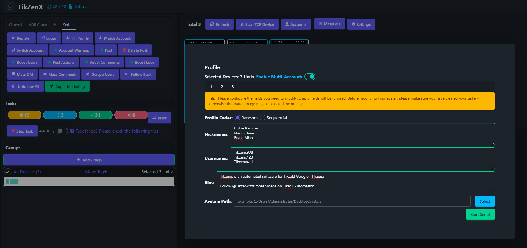Toggle the Auto Retry switch

pyautogui.click(x=62, y=131)
